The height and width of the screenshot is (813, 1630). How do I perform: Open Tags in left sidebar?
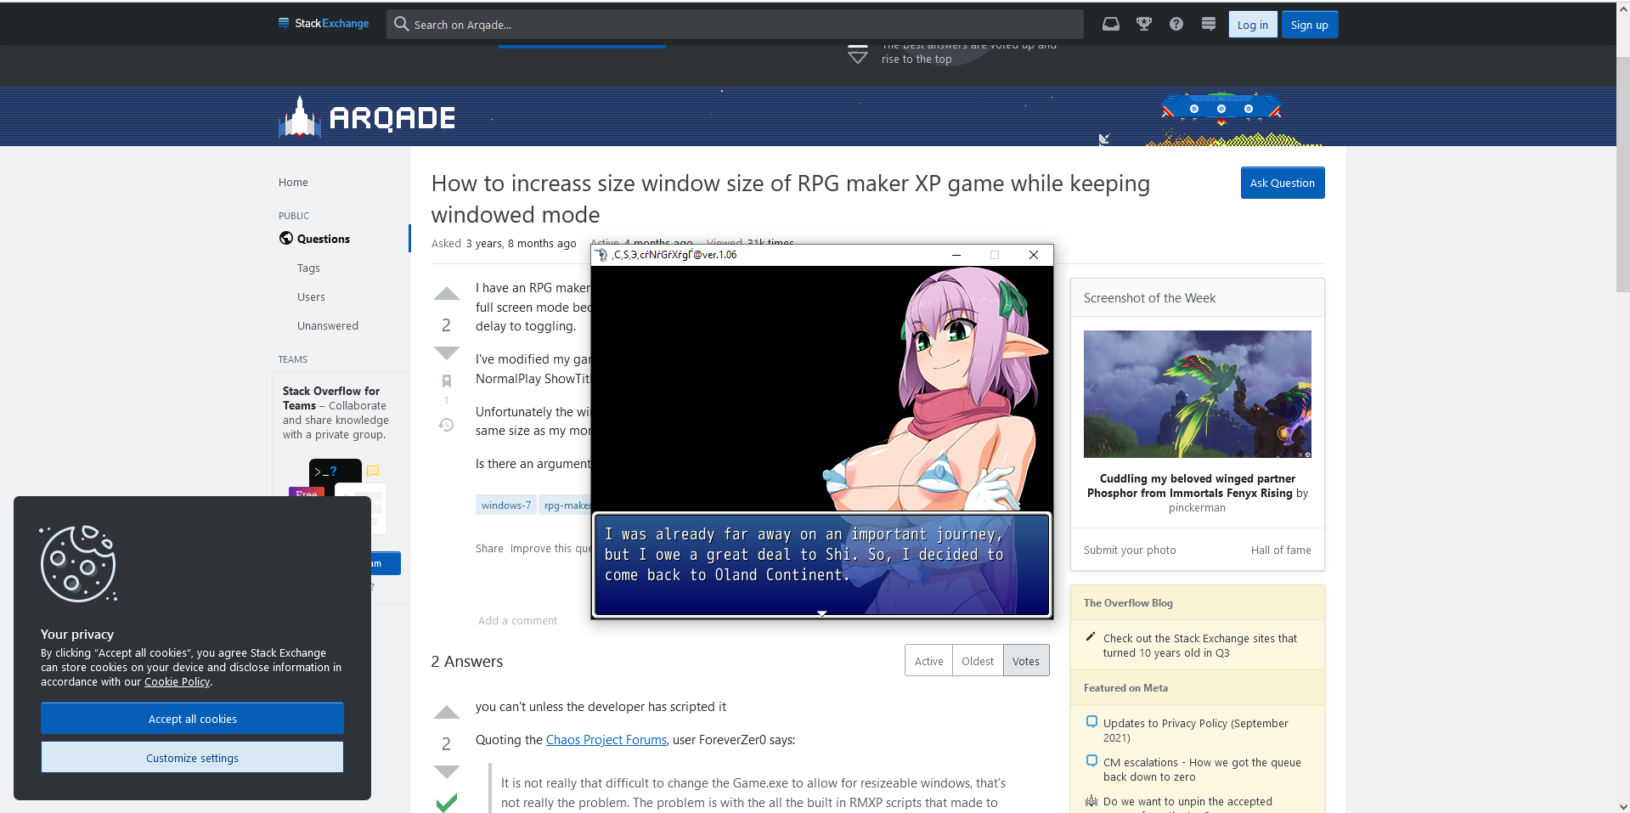click(x=308, y=268)
